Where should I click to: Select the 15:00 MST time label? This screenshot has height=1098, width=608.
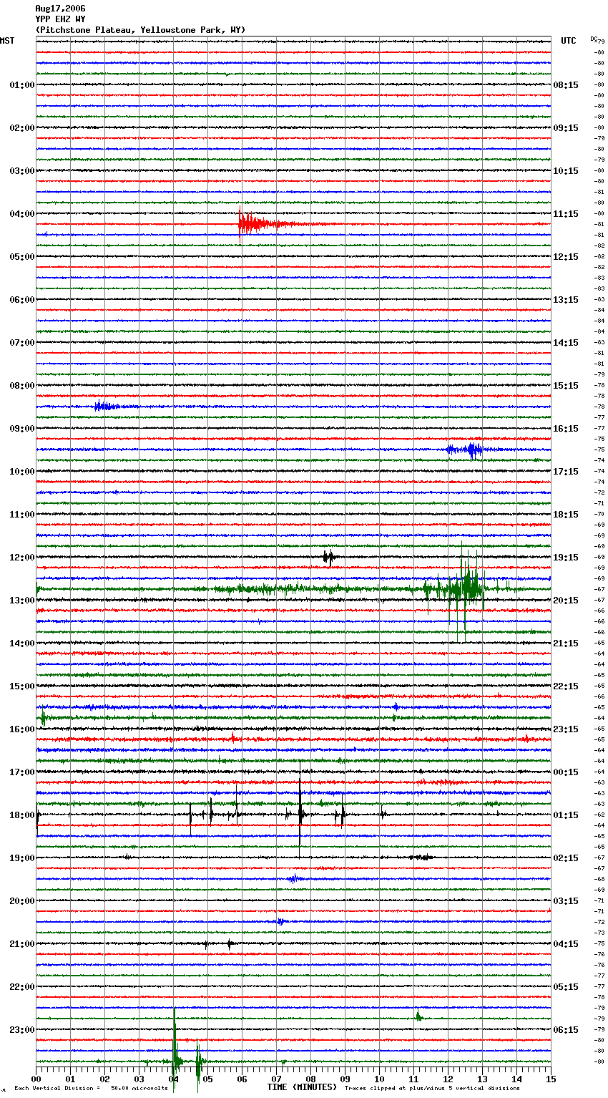[x=22, y=686]
